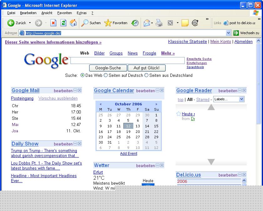Open the mail icon dropdown arrow

tap(152, 23)
